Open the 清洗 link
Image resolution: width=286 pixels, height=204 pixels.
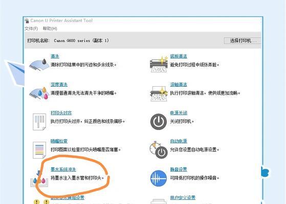[55, 57]
